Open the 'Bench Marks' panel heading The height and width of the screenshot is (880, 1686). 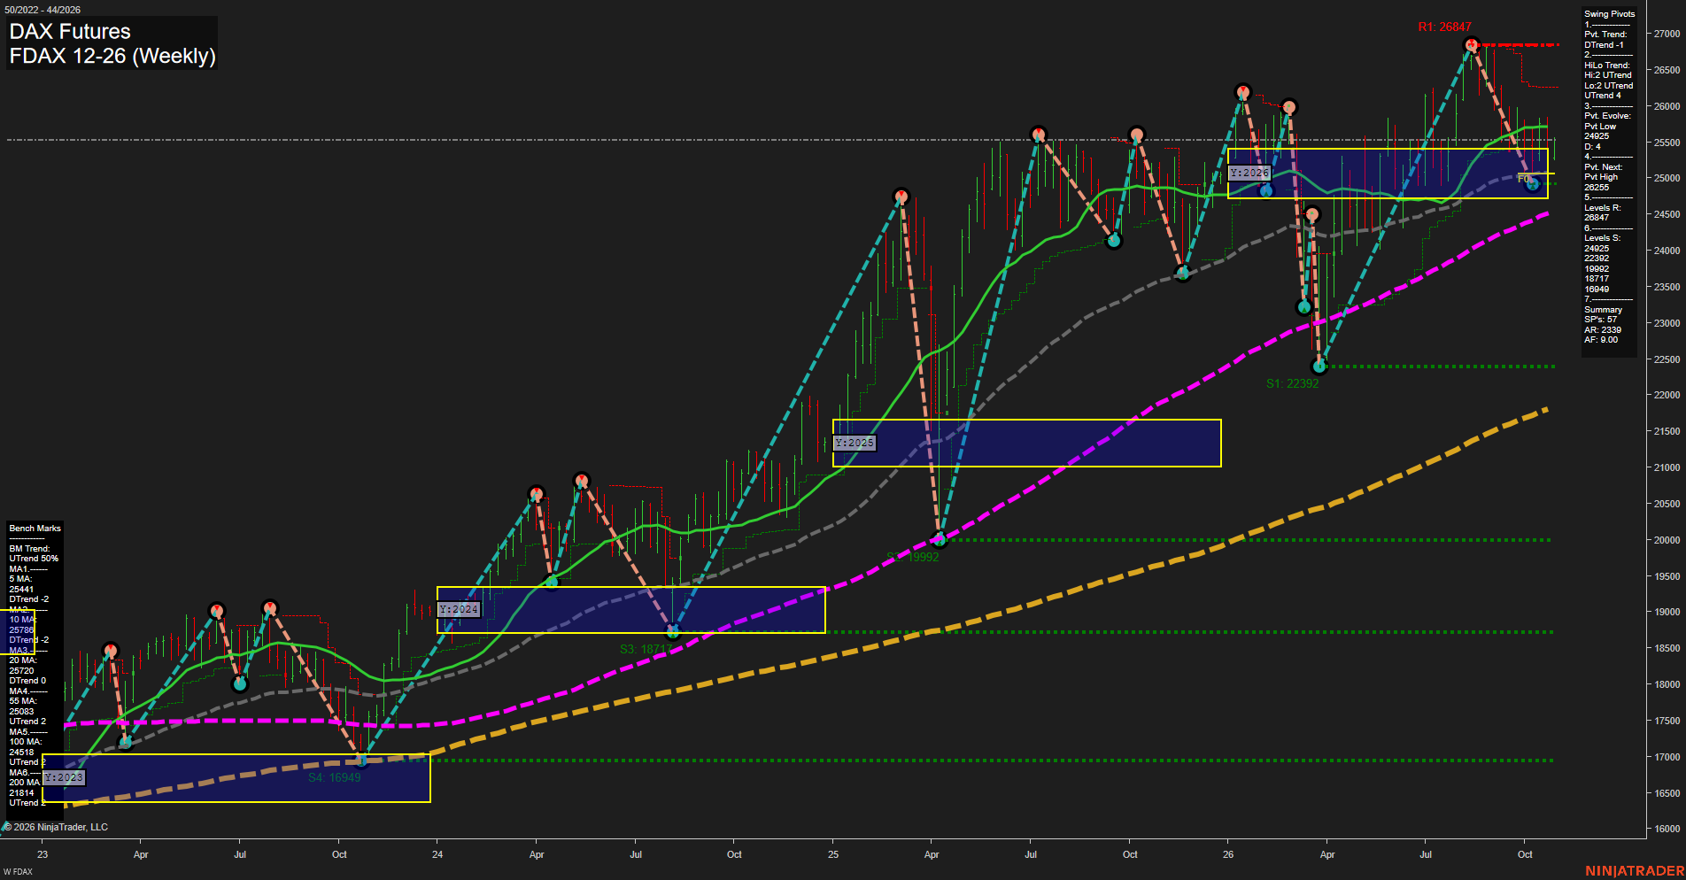click(35, 529)
